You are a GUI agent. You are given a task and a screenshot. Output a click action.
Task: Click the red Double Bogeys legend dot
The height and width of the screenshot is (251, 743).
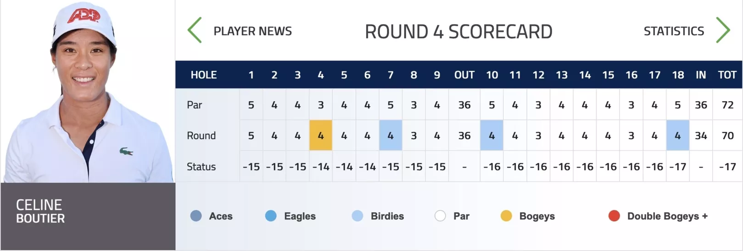point(614,216)
